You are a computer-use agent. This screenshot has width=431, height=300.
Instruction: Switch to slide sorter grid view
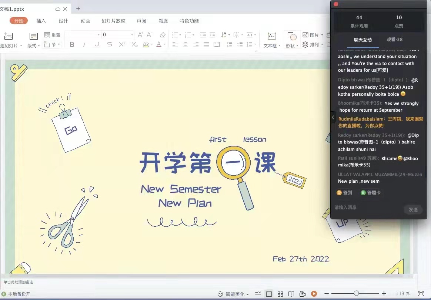tap(280, 294)
